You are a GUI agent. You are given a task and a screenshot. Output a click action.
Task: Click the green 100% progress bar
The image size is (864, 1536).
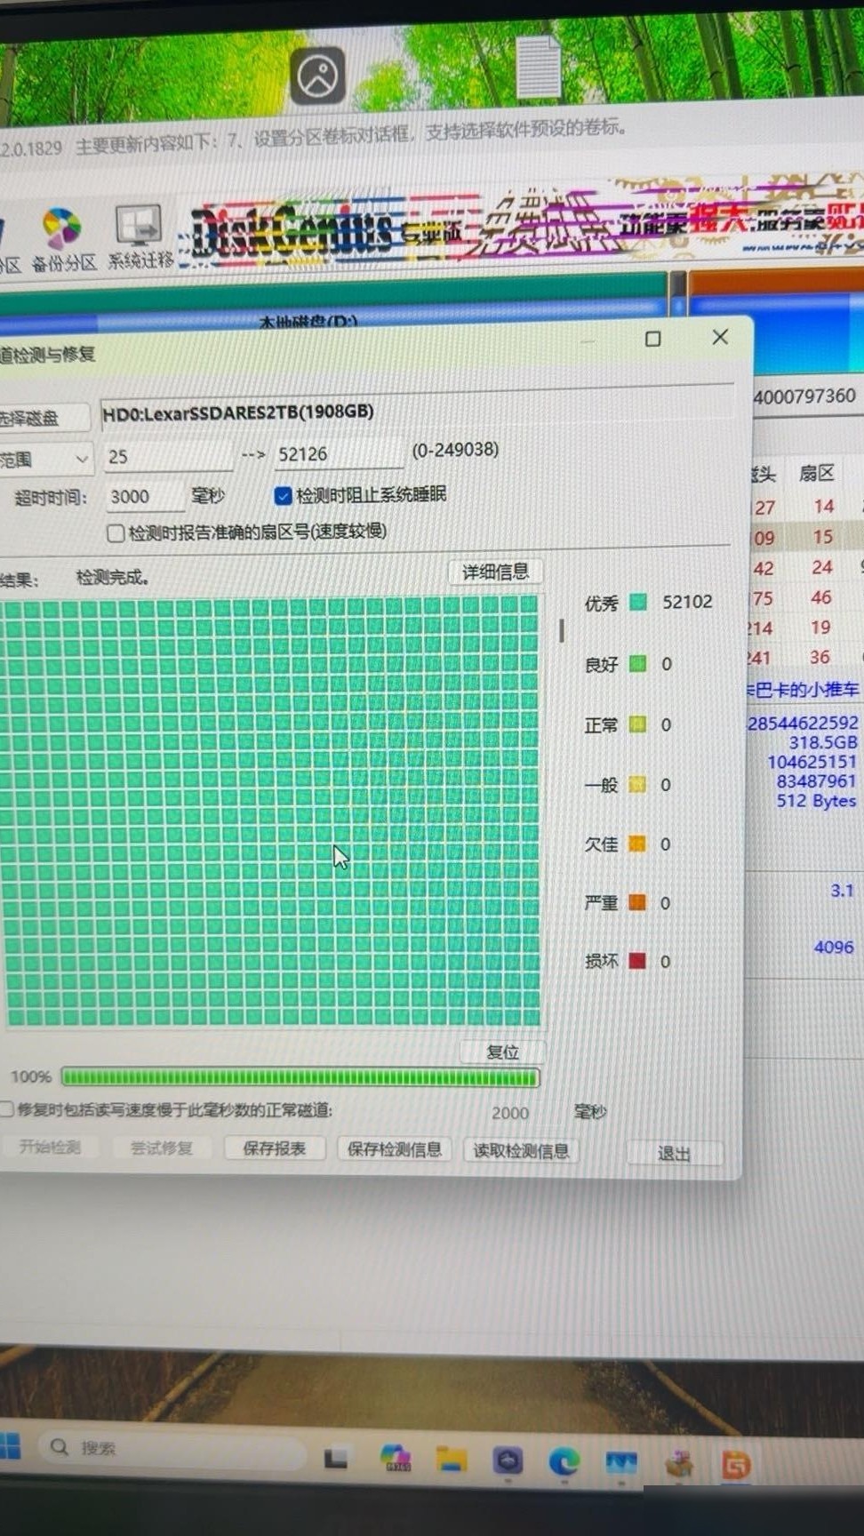coord(300,1077)
